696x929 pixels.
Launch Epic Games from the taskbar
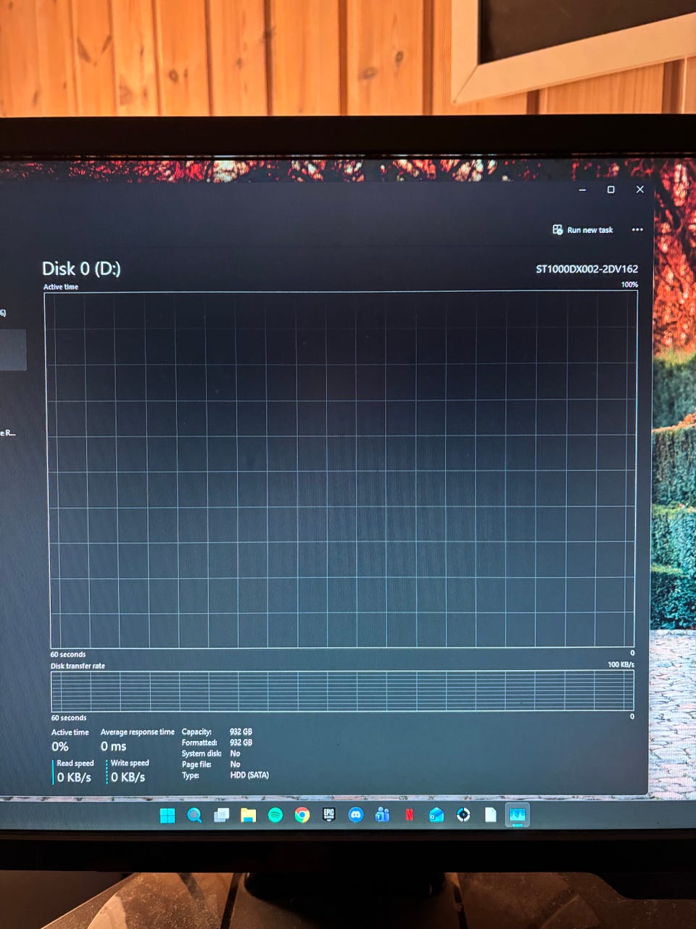click(329, 815)
